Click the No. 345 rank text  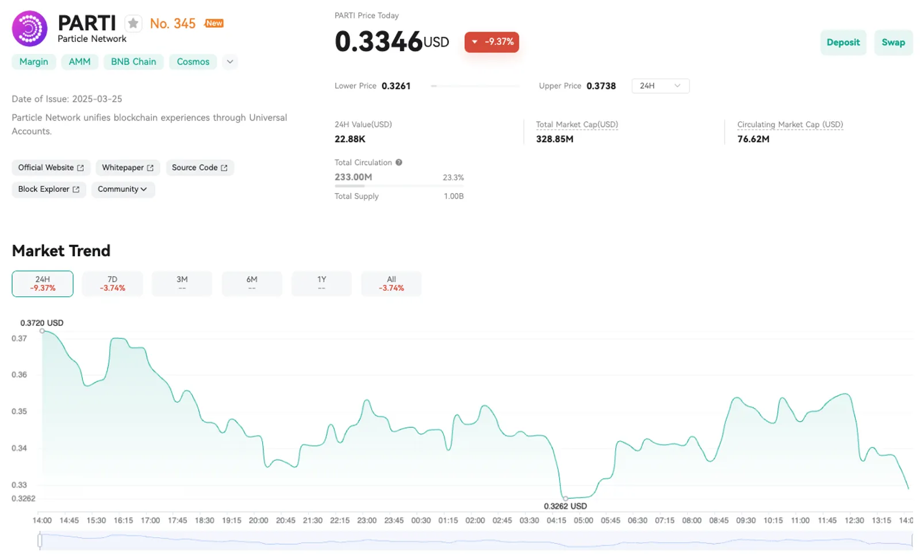172,24
